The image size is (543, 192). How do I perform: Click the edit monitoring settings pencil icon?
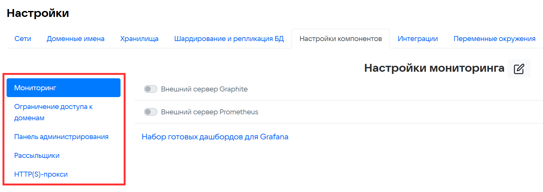[519, 69]
